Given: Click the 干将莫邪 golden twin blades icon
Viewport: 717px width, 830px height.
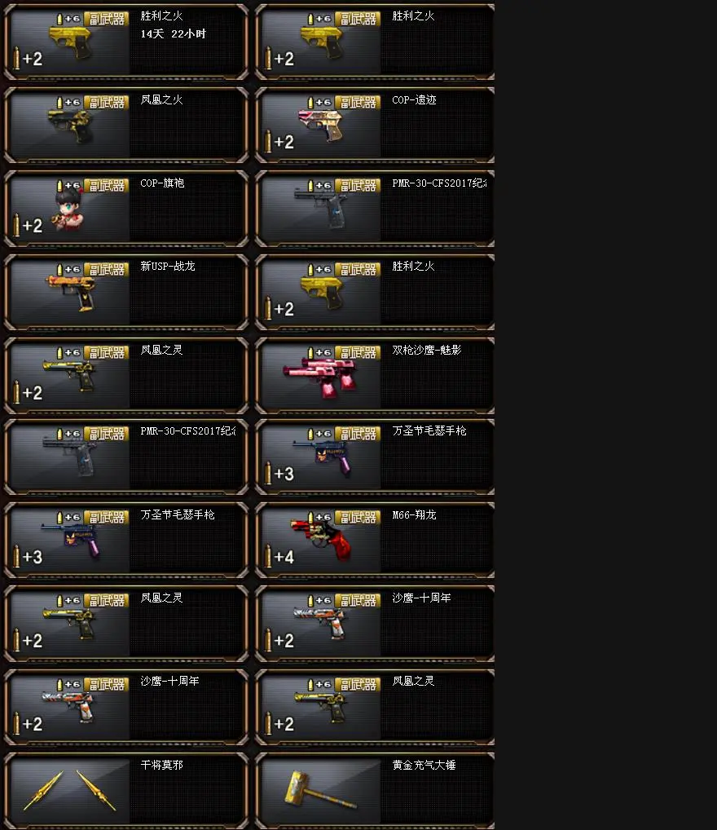Looking at the screenshot, I should (69, 791).
